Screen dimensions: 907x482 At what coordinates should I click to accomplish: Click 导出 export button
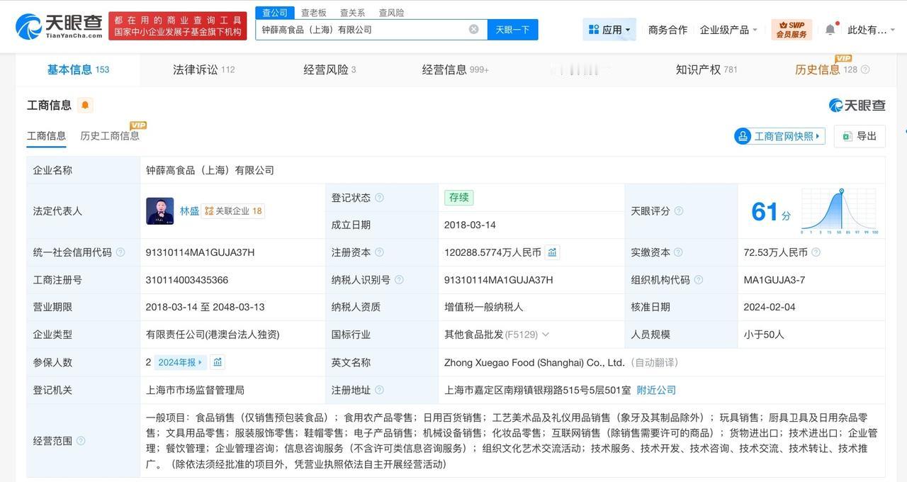(860, 136)
